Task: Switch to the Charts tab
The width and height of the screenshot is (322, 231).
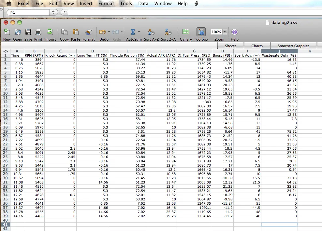Action: pyautogui.click(x=257, y=46)
